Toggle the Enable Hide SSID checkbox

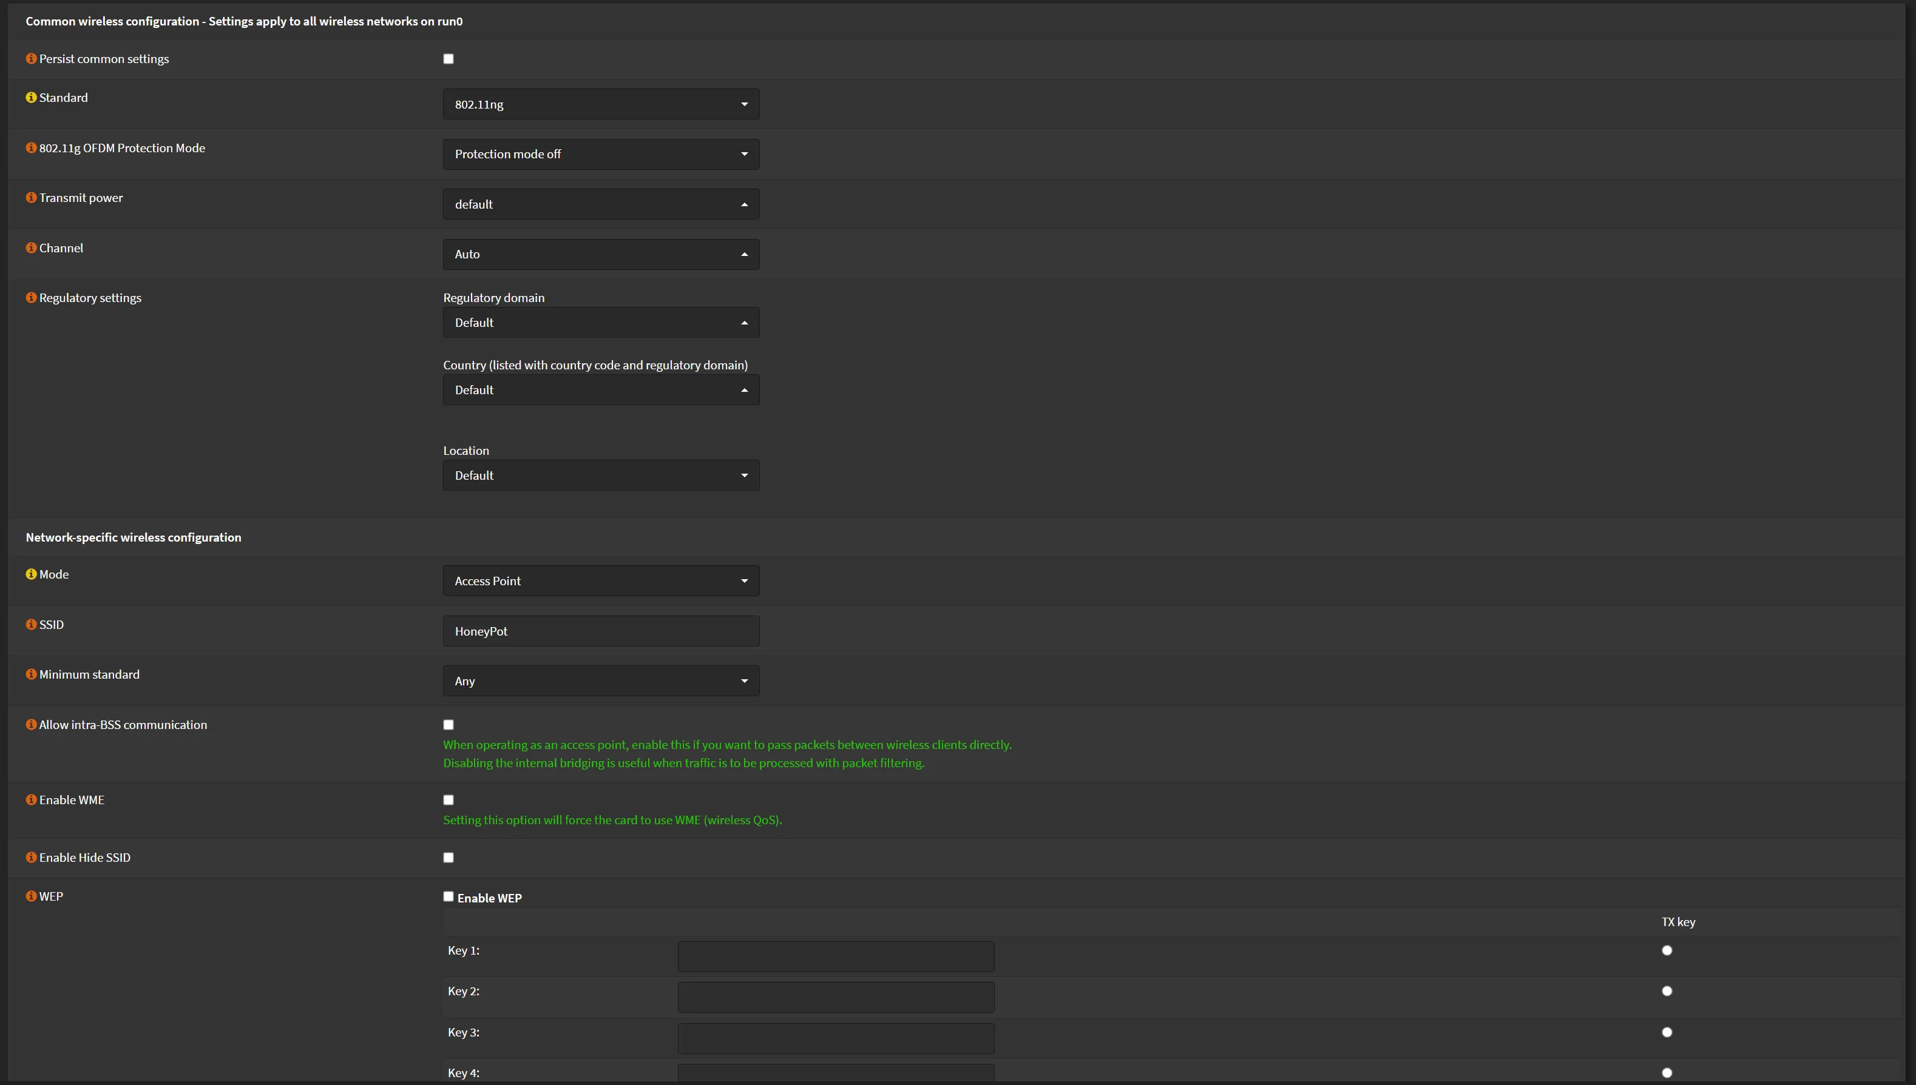[x=448, y=858]
